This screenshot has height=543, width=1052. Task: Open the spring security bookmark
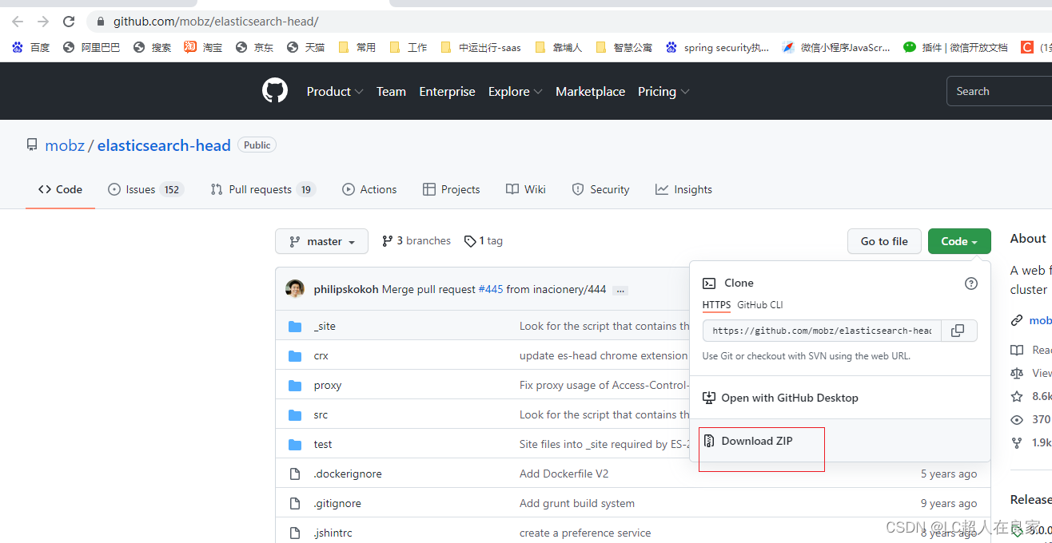click(717, 47)
